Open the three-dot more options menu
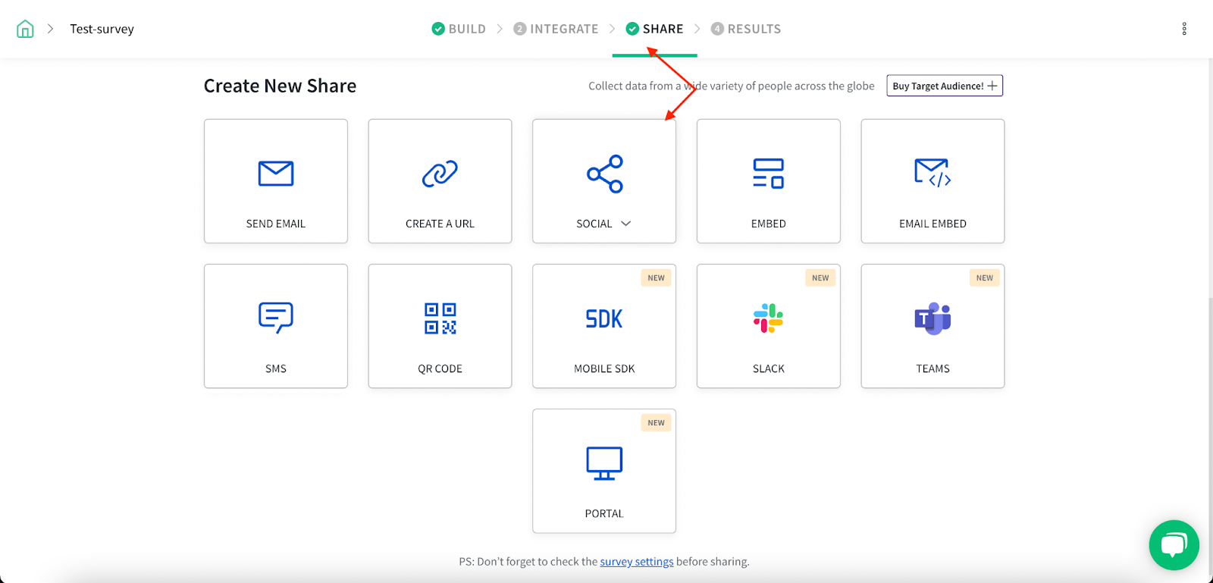 (1184, 29)
